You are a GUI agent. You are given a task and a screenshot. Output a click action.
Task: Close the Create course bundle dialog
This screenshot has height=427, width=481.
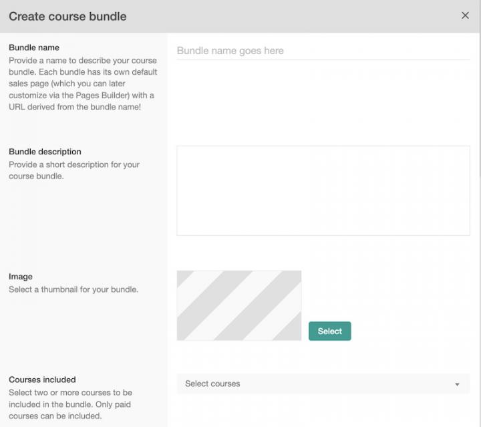pos(465,15)
